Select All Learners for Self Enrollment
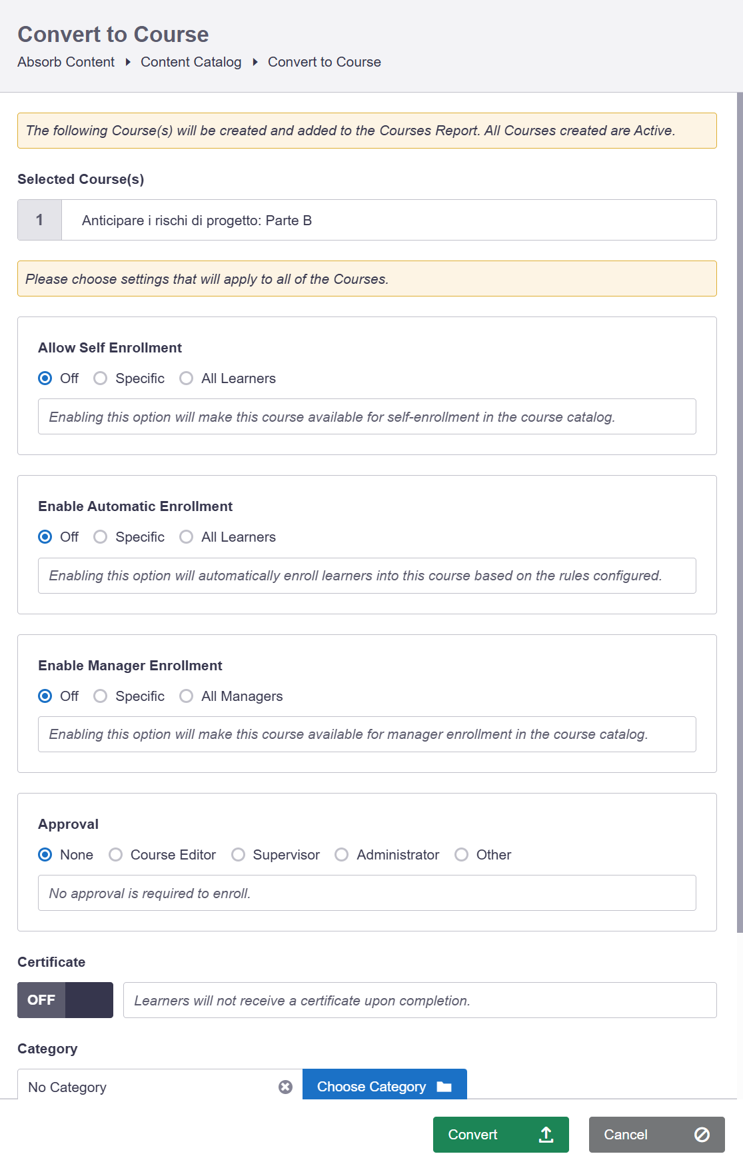The height and width of the screenshot is (1164, 743). [x=187, y=378]
